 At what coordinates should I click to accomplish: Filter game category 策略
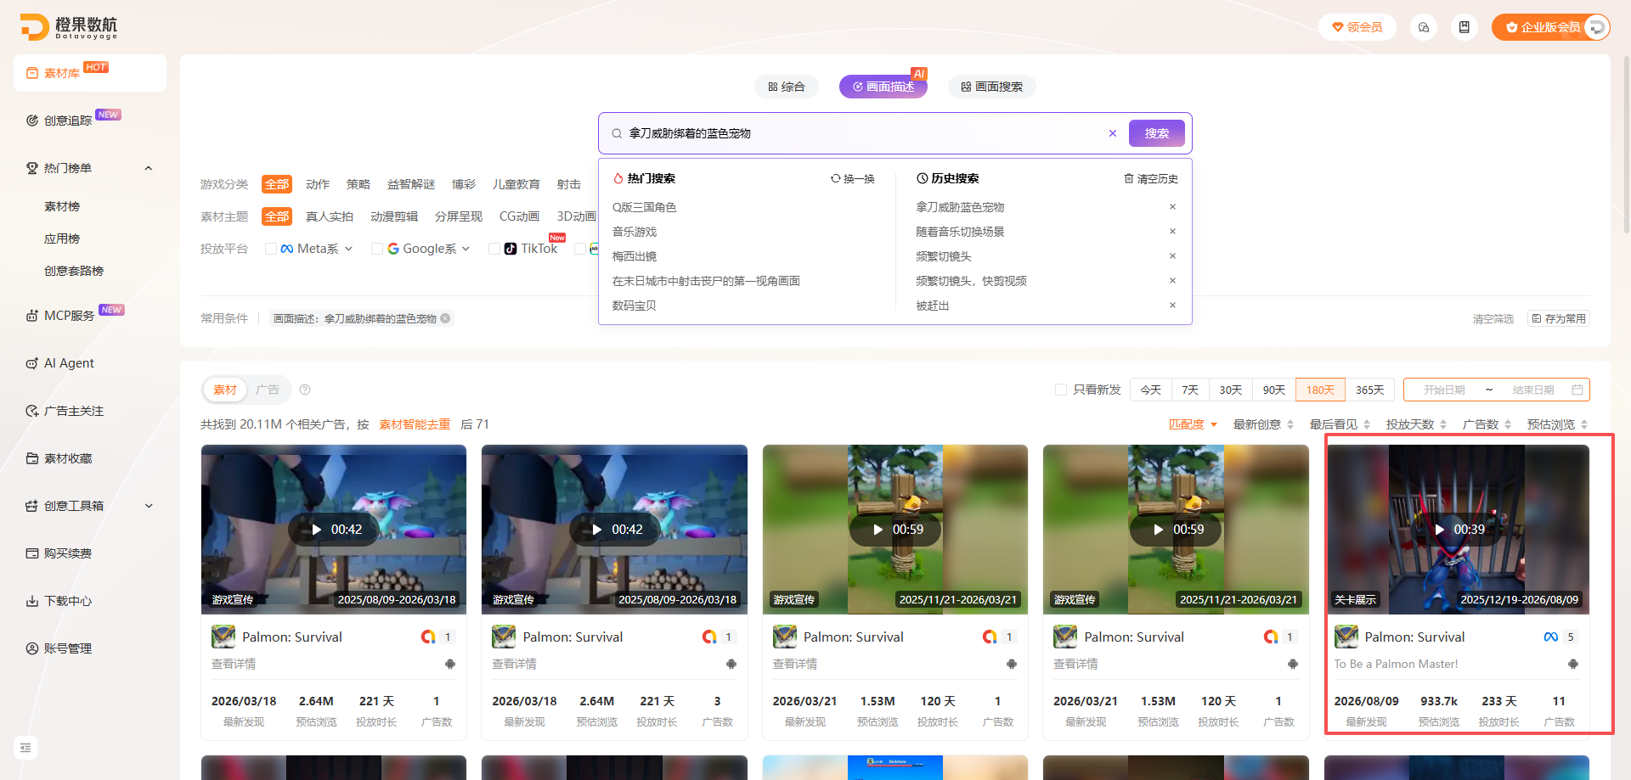click(x=358, y=184)
